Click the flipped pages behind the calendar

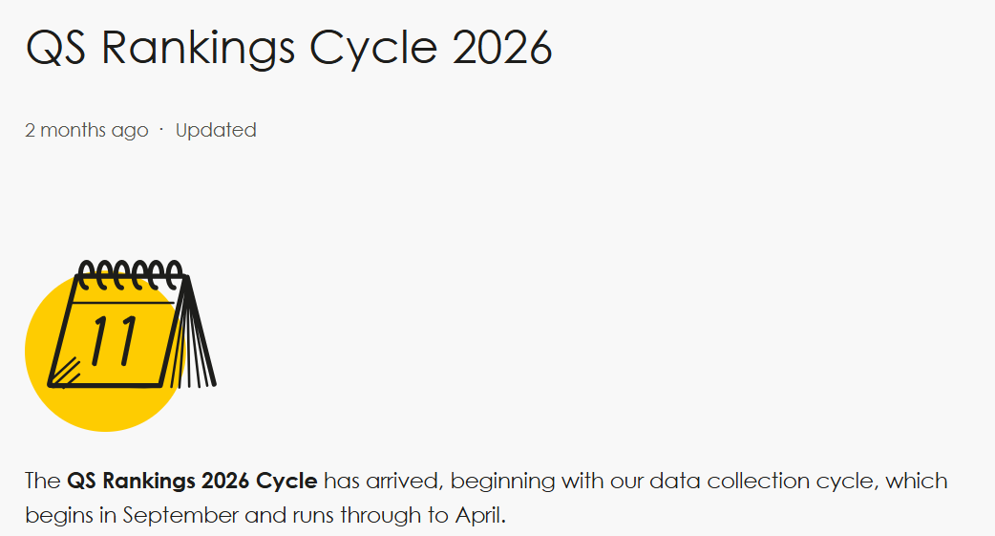[194, 333]
